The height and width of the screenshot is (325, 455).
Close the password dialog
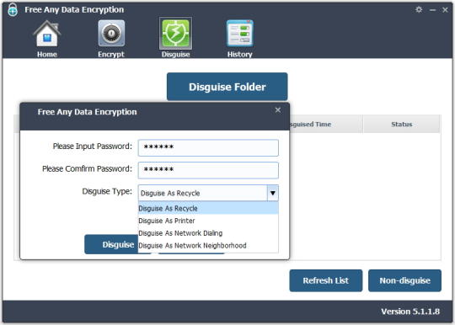(278, 110)
